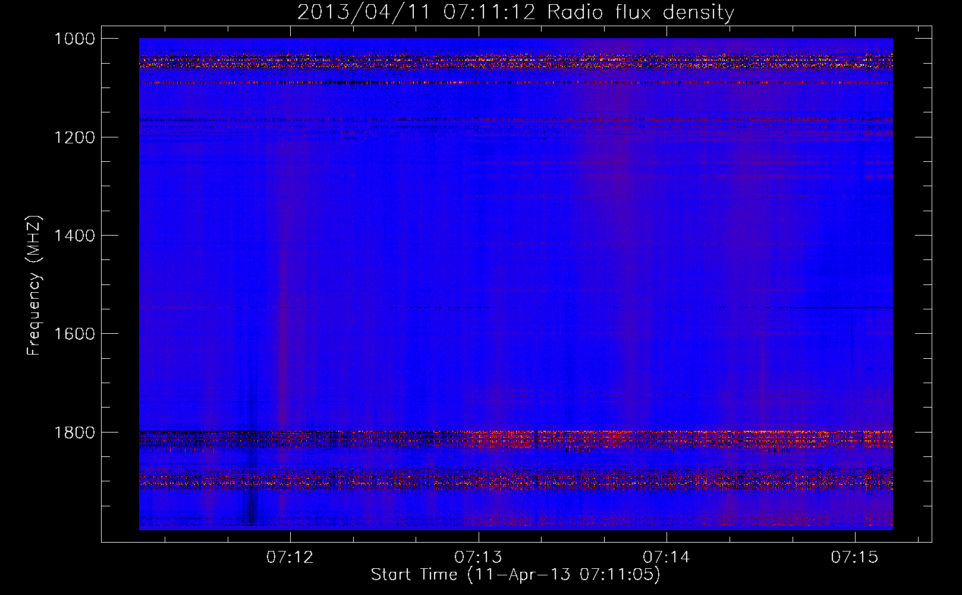The width and height of the screenshot is (962, 595).
Task: Click the 07:14 time tick label
Action: click(x=667, y=557)
